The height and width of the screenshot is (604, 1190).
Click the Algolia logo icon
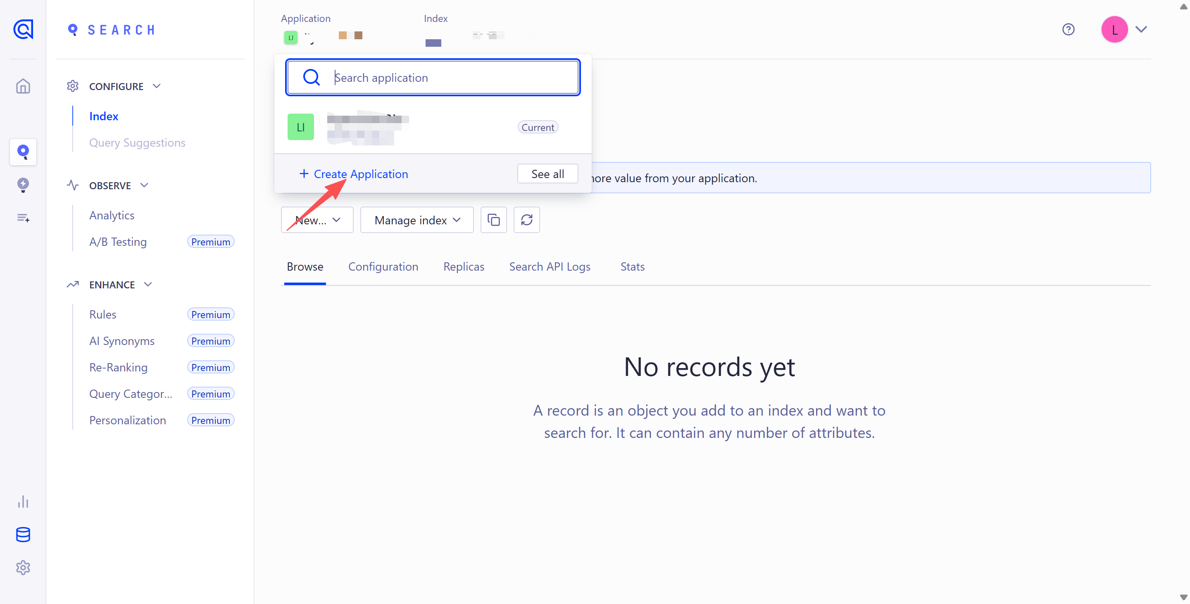(23, 30)
